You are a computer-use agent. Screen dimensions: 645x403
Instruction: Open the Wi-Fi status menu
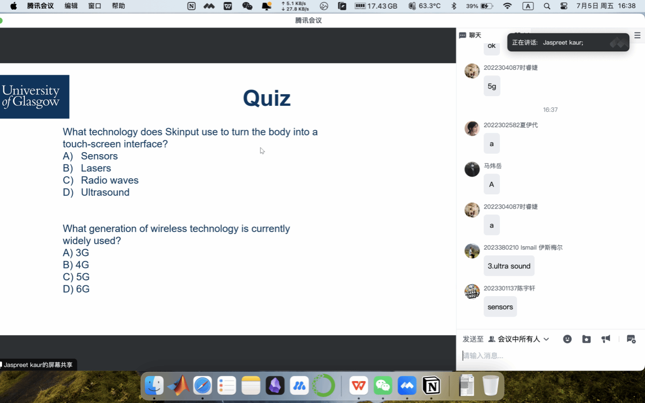(x=507, y=6)
